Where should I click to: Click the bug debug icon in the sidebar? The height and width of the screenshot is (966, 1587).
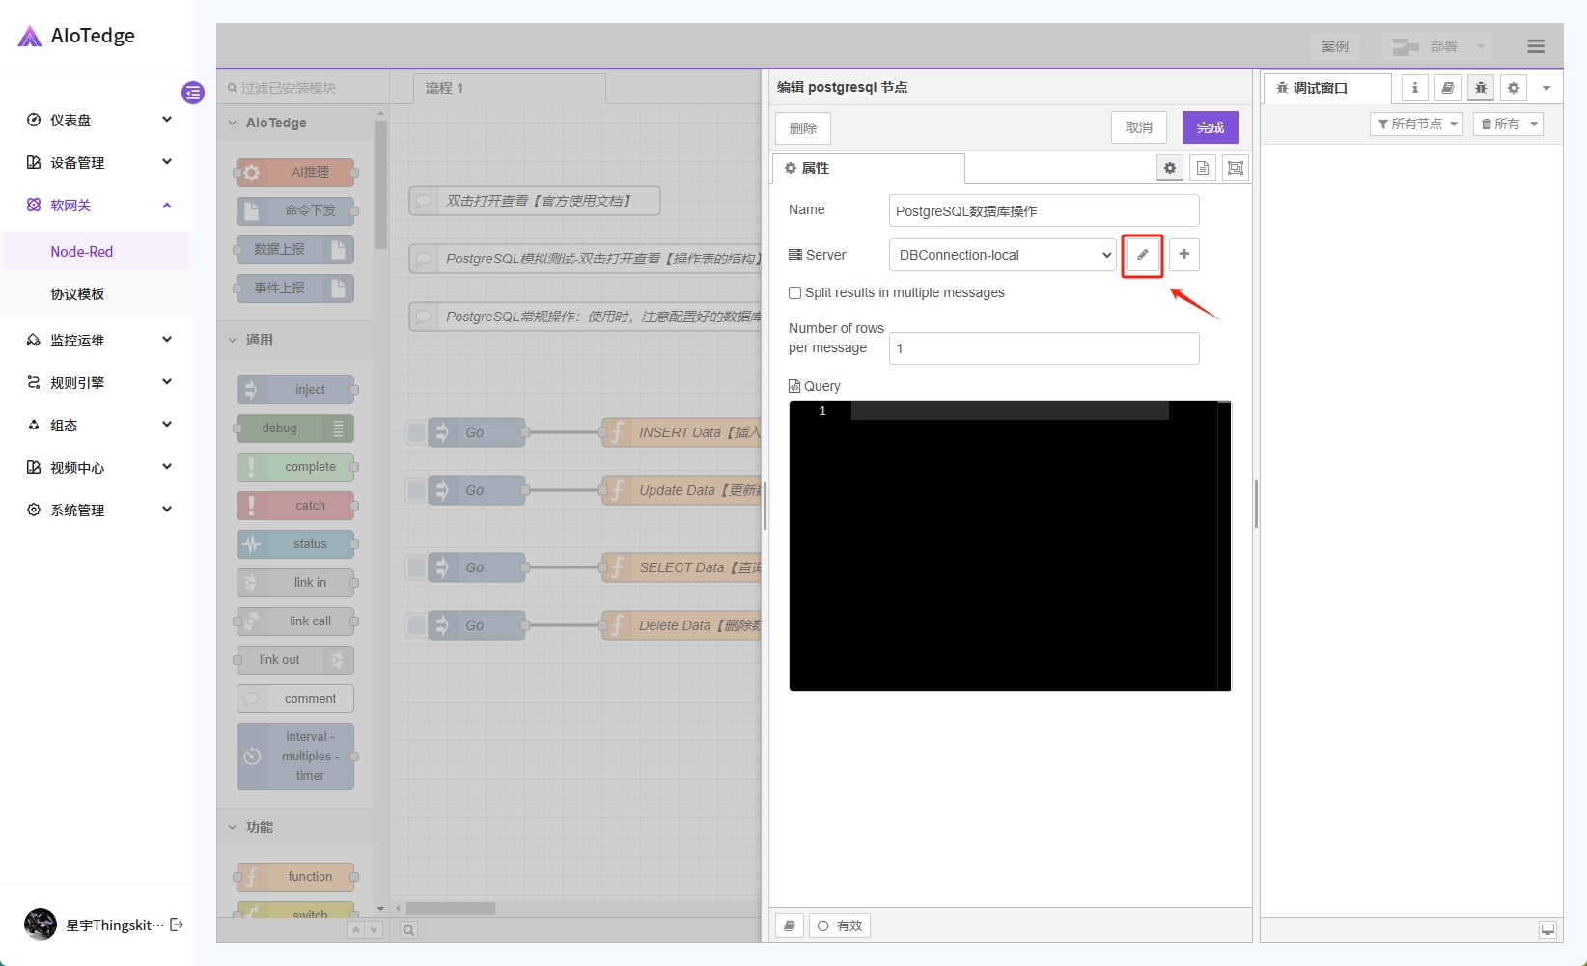(x=1481, y=88)
